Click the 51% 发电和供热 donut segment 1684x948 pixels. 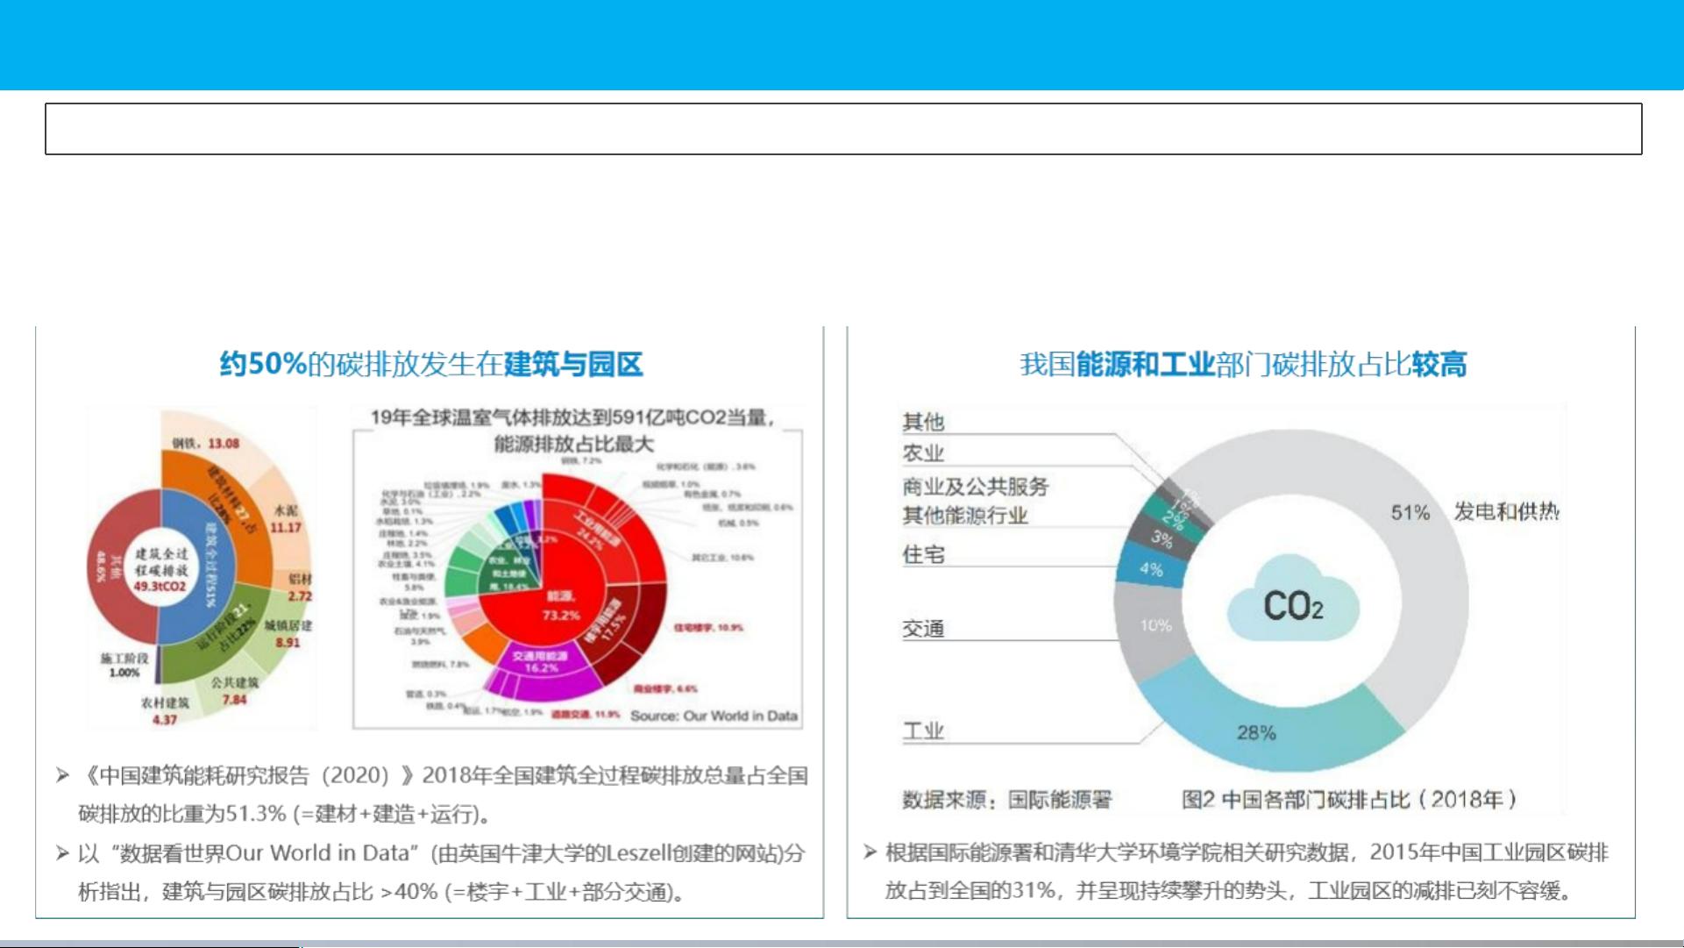coord(1411,512)
